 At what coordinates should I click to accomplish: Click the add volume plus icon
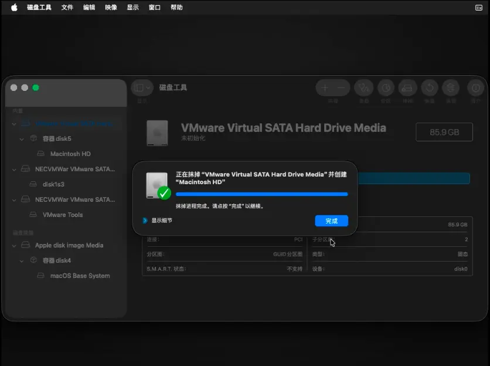point(325,88)
